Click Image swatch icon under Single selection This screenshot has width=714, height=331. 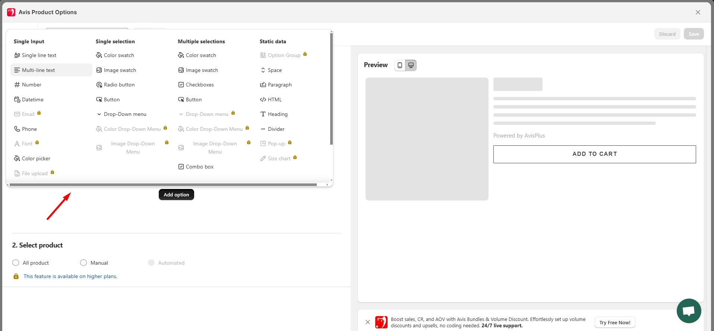[99, 70]
